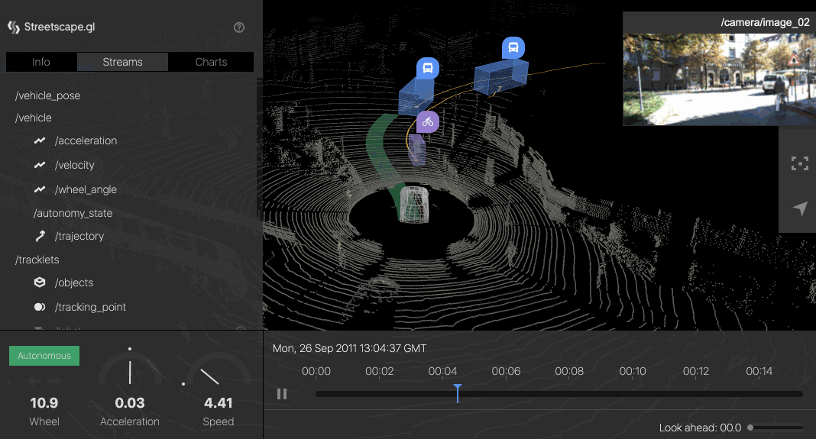The image size is (816, 439).
Task: Seek the timeline to 00:08
Action: point(569,394)
